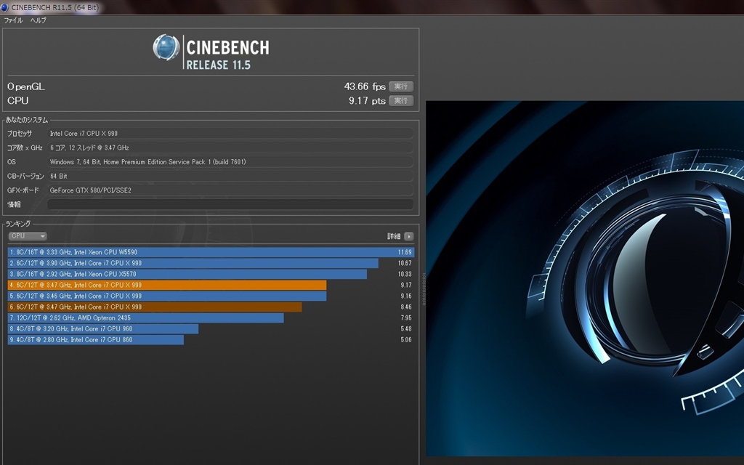This screenshot has height=465, width=744.
Task: Select ranking row 8 Core i7 CPU 960
Action: [x=211, y=328]
